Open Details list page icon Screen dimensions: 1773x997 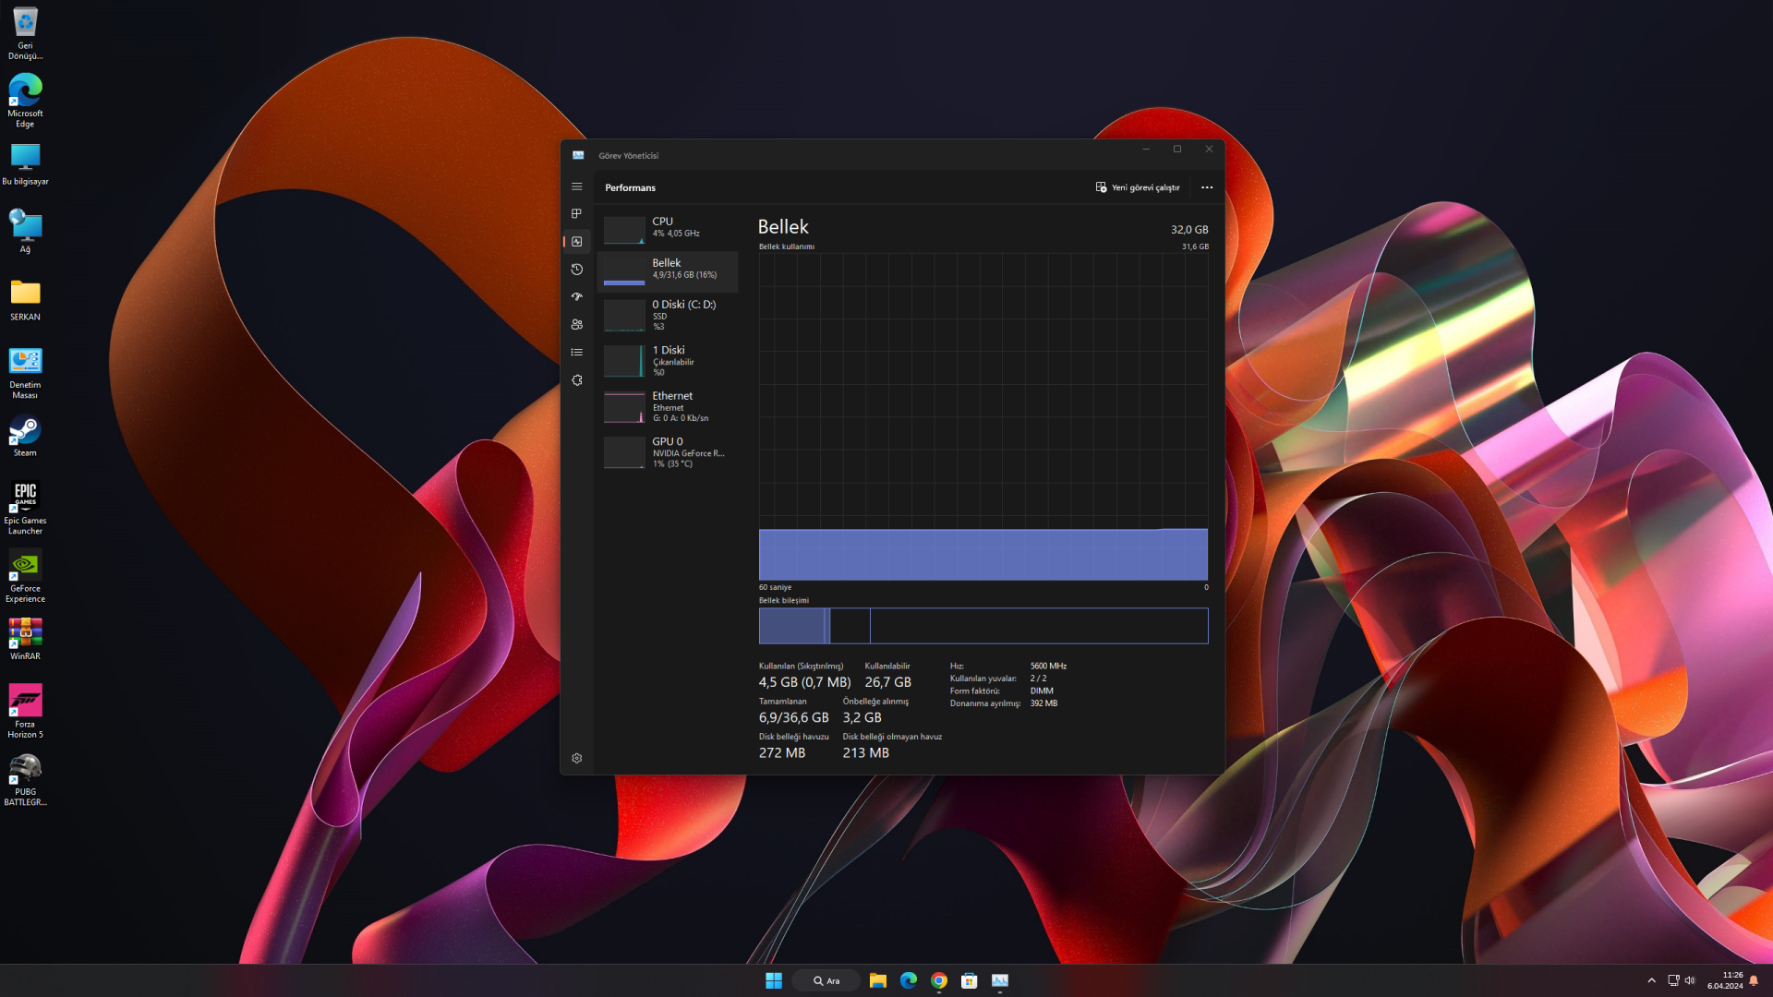576,352
